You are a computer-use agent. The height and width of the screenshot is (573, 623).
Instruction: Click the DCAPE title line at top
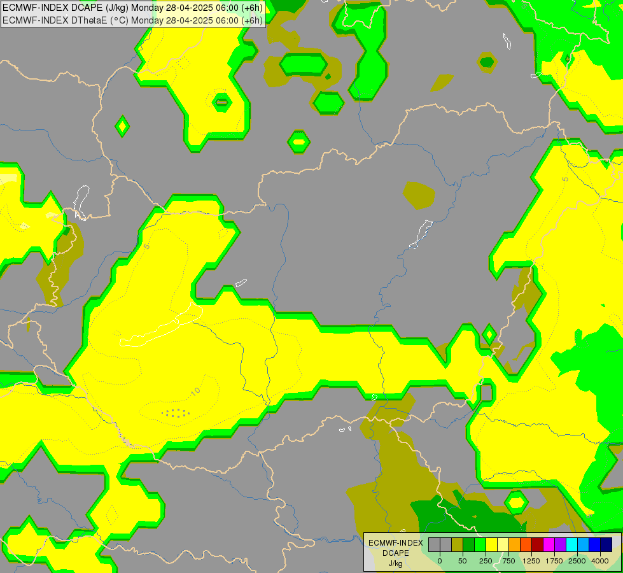pyautogui.click(x=132, y=8)
